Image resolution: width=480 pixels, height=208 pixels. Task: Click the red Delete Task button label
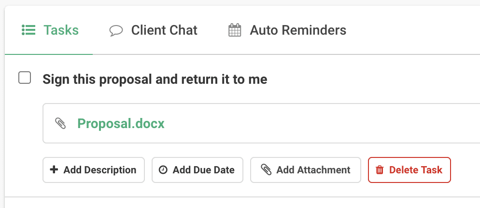tap(416, 170)
